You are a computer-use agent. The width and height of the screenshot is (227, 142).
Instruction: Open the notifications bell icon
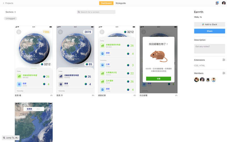point(217,3)
